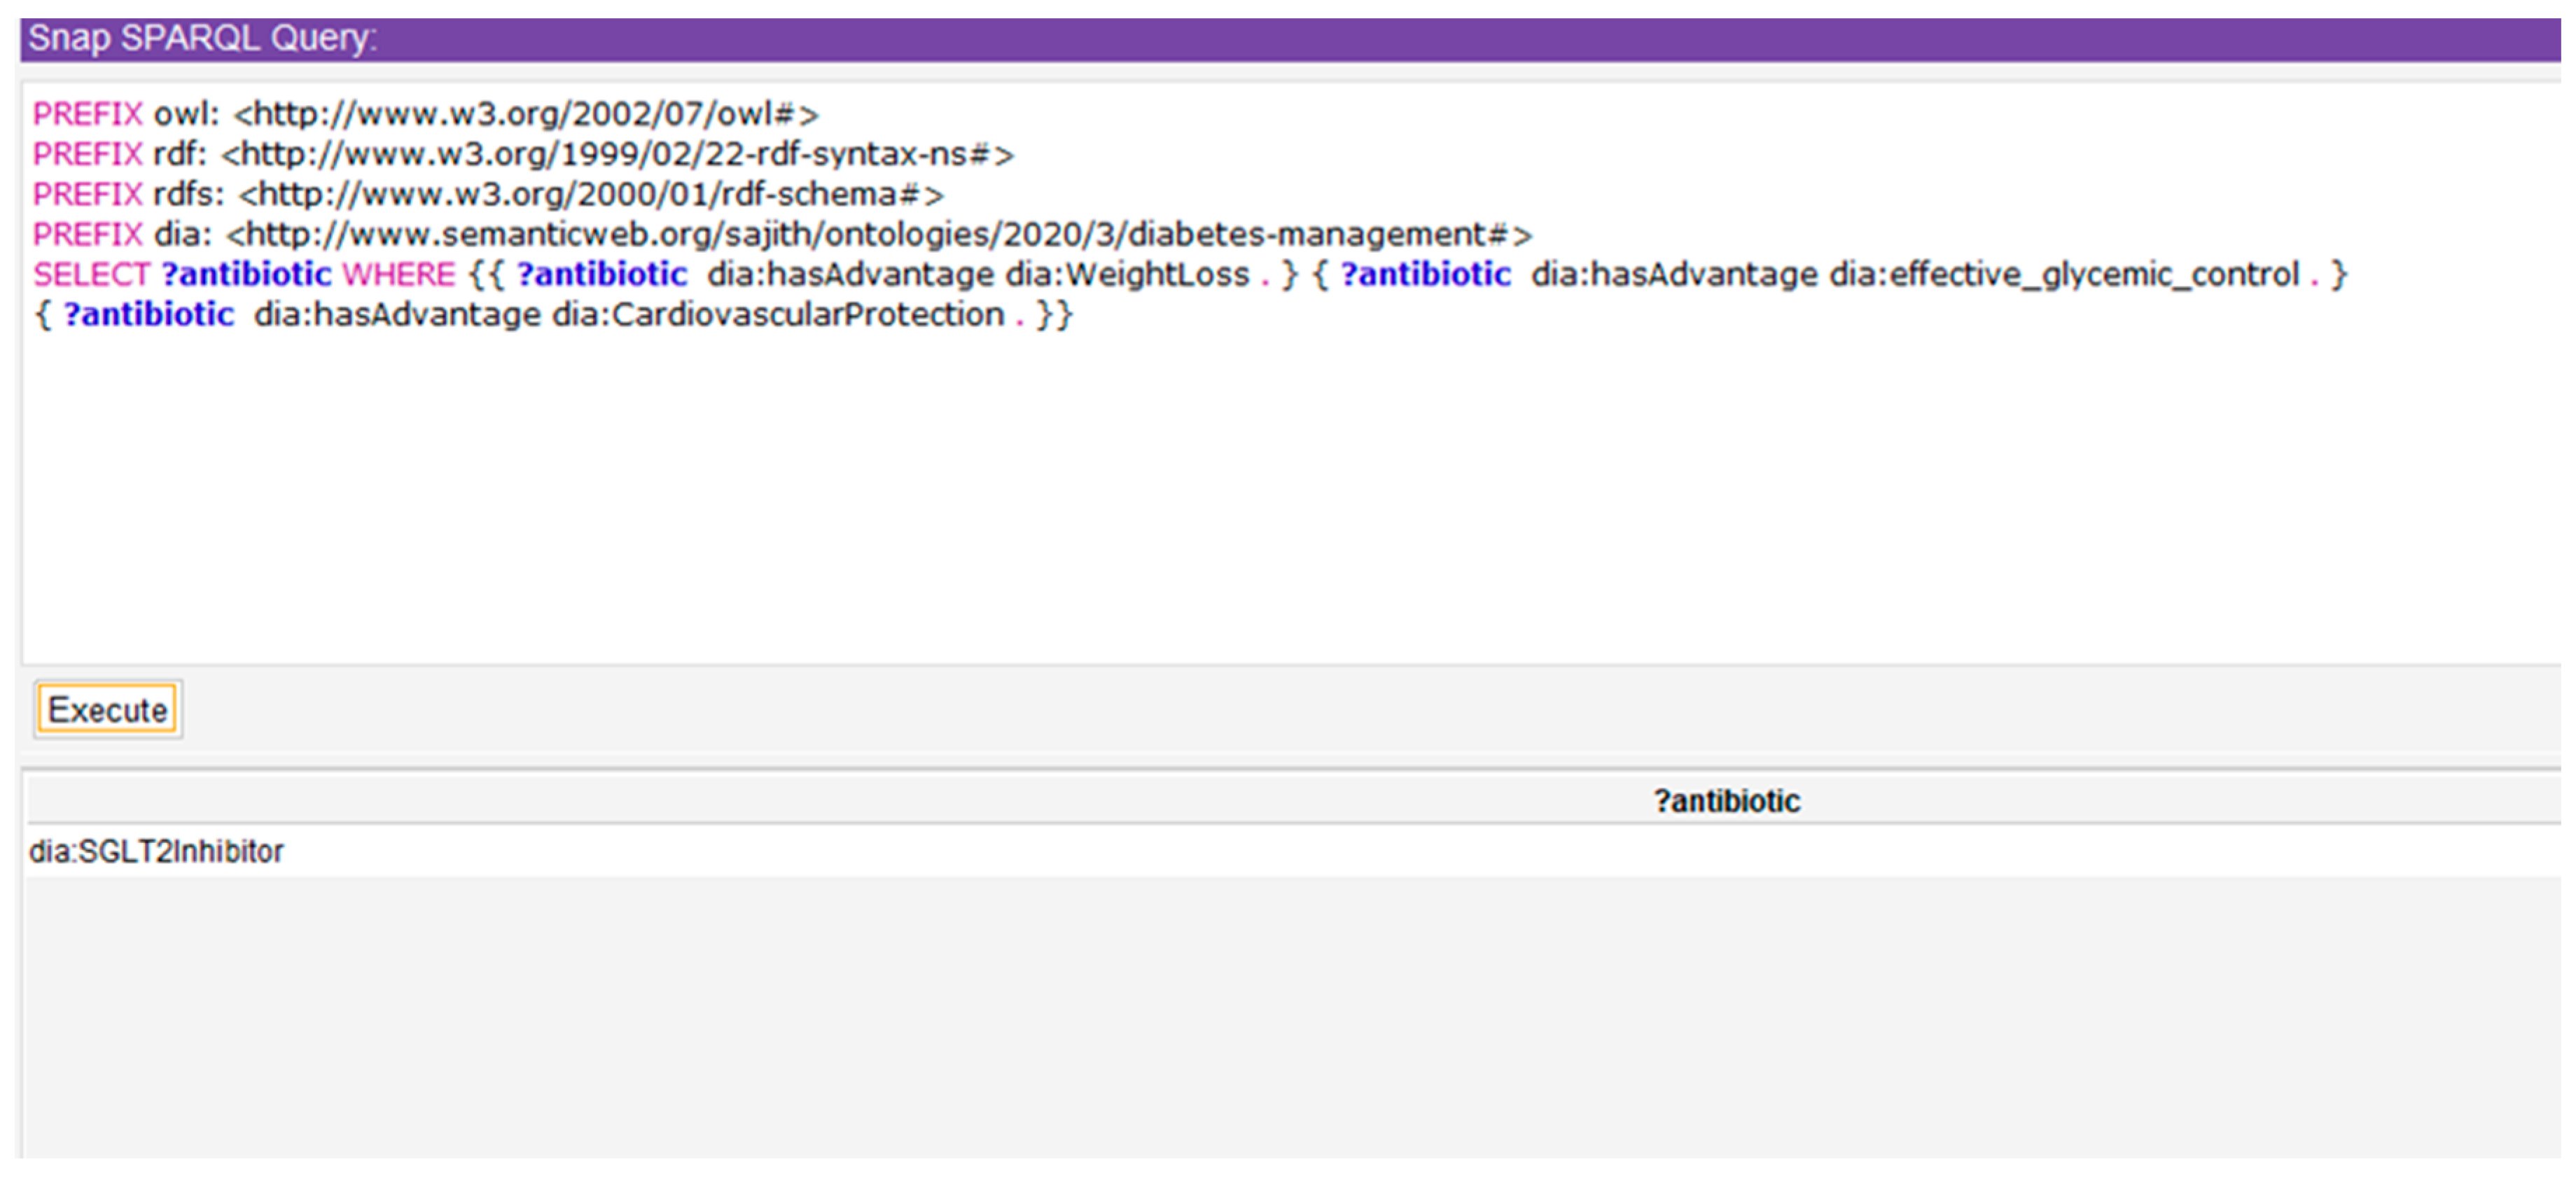The width and height of the screenshot is (2576, 1179).
Task: Click the Execute button
Action: point(107,709)
